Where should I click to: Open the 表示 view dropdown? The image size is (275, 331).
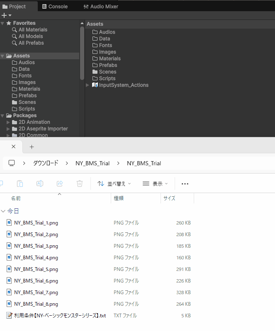[155, 184]
